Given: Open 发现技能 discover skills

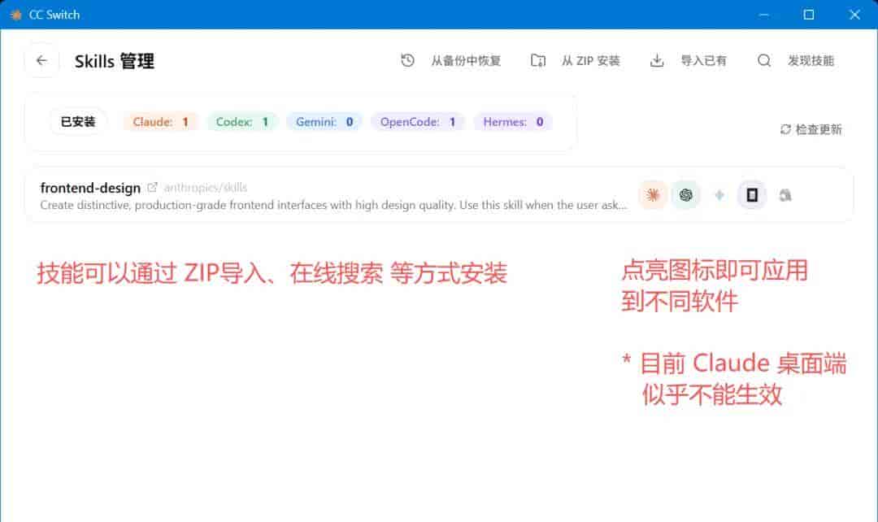Looking at the screenshot, I should [x=811, y=60].
